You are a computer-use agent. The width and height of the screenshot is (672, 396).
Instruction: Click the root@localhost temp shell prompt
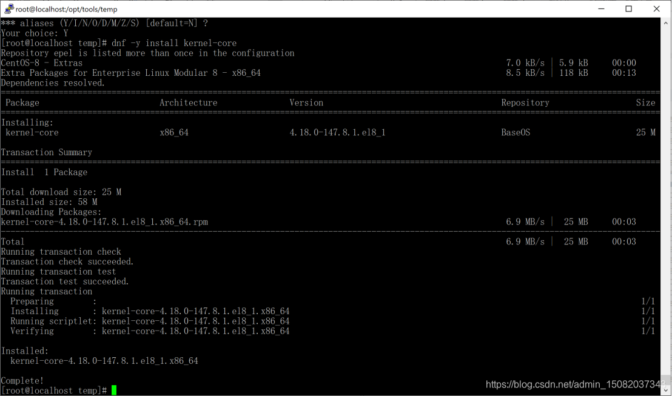tap(55, 391)
